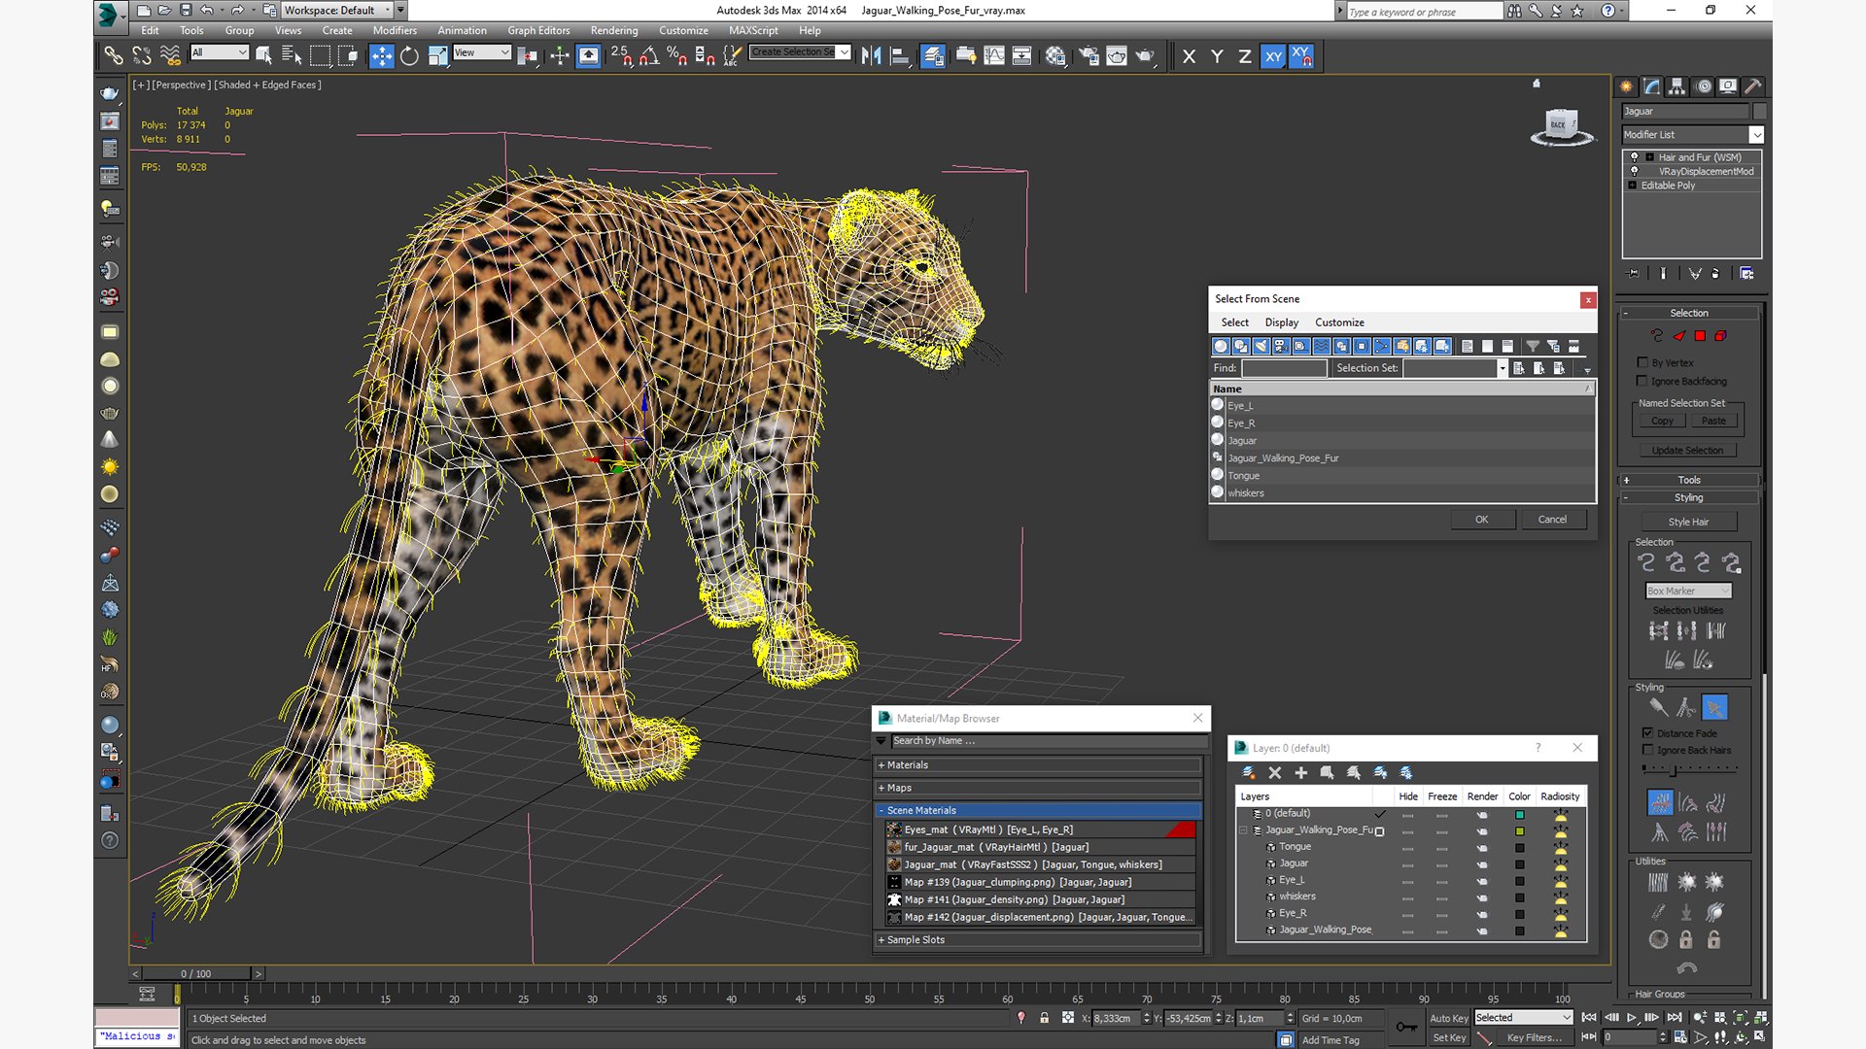Activate the Select and Move tool
The height and width of the screenshot is (1049, 1866).
pyautogui.click(x=382, y=56)
